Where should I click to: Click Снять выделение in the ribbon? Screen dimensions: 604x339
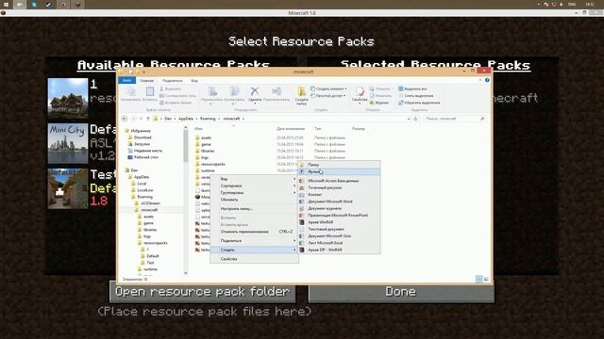[x=415, y=96]
